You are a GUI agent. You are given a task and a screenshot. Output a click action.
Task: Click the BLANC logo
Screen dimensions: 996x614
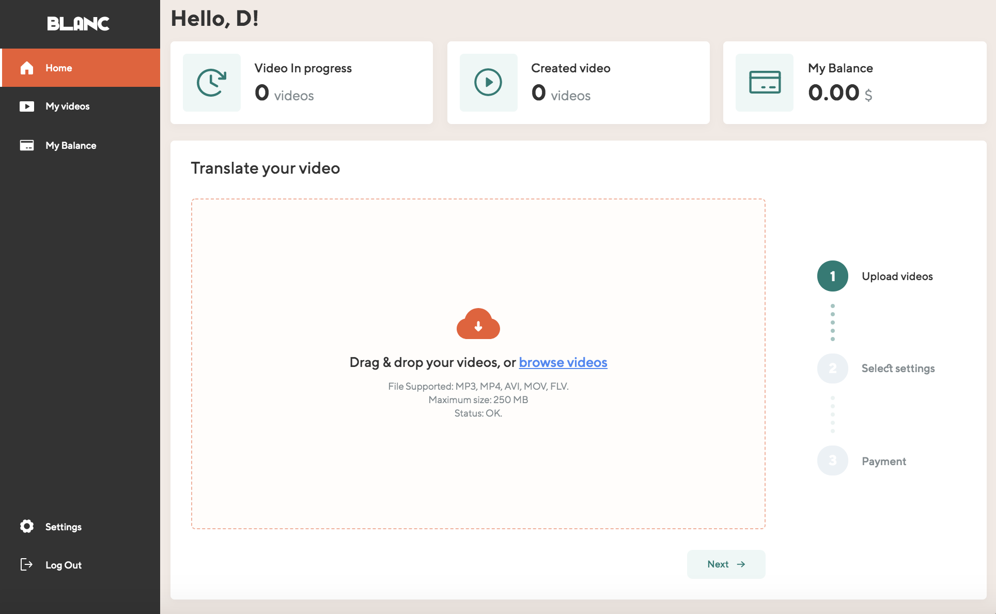[79, 23]
